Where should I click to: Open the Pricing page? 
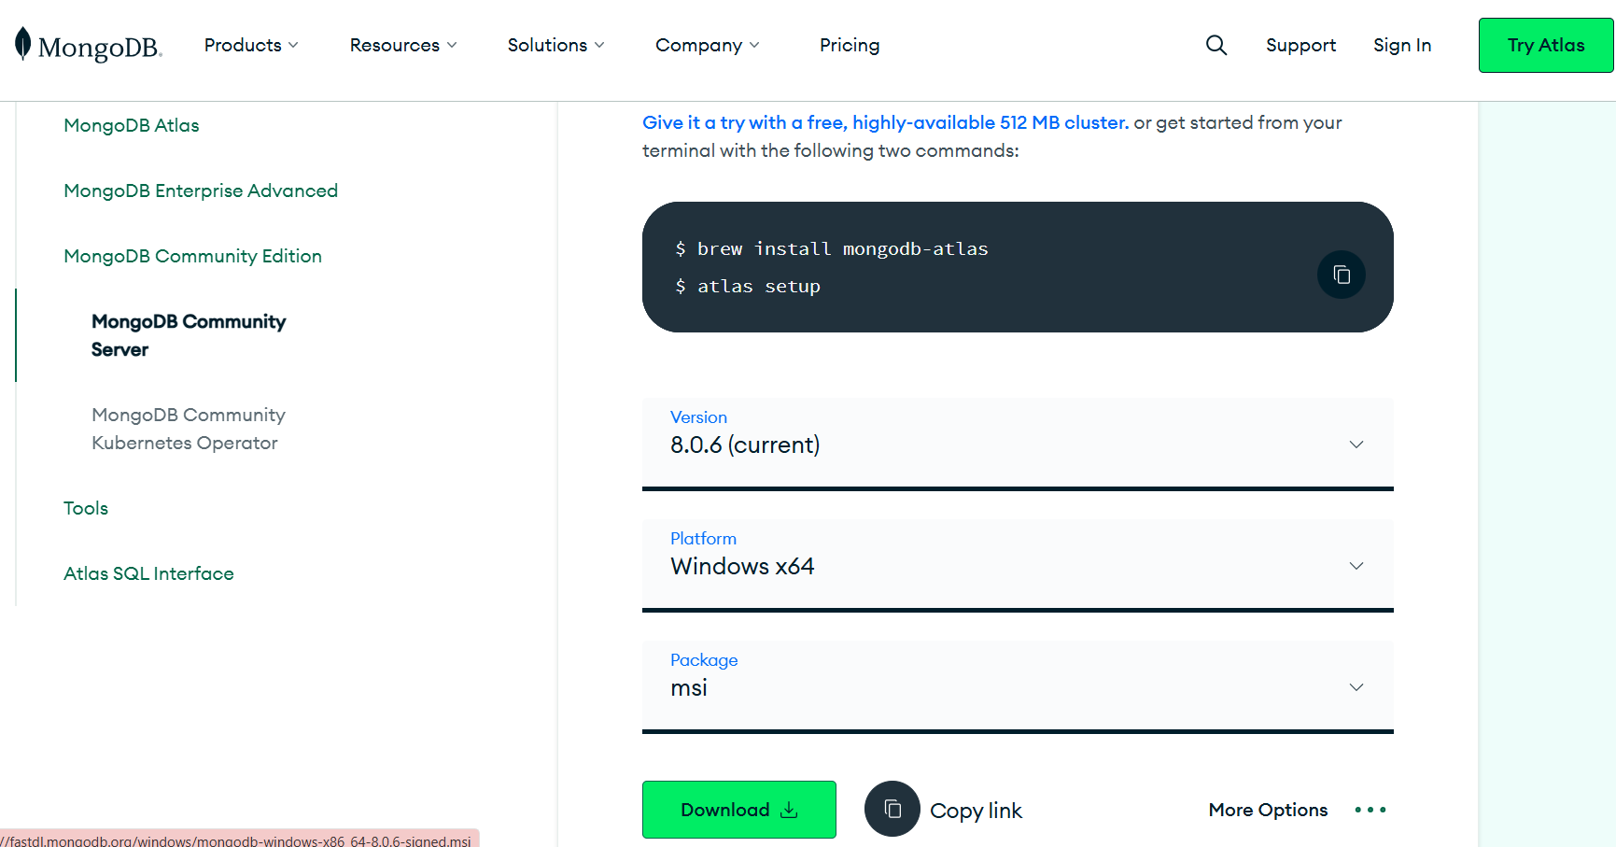tap(850, 45)
